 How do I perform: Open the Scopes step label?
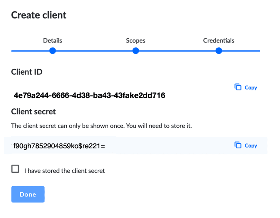pyautogui.click(x=136, y=41)
